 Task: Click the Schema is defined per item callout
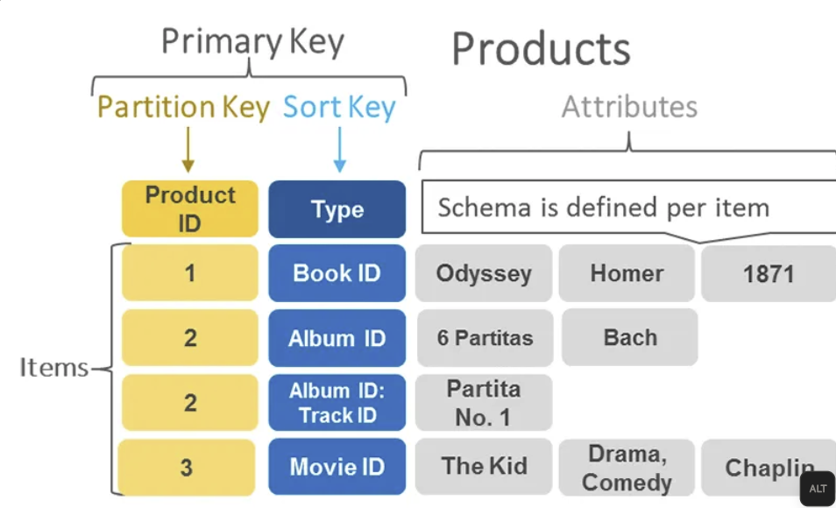point(603,208)
